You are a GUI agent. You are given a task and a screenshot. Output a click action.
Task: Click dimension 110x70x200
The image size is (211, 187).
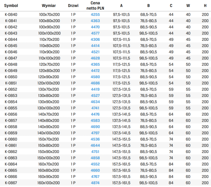click(x=49, y=39)
